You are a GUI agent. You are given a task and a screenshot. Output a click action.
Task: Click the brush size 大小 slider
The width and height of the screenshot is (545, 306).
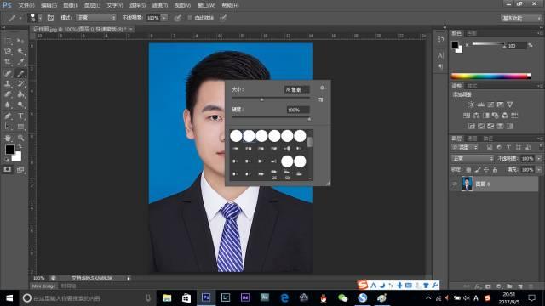271,99
